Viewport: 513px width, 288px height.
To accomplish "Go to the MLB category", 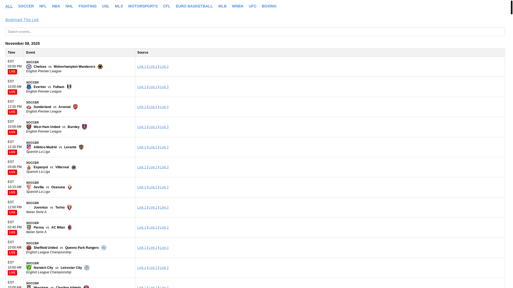I will coord(222,6).
